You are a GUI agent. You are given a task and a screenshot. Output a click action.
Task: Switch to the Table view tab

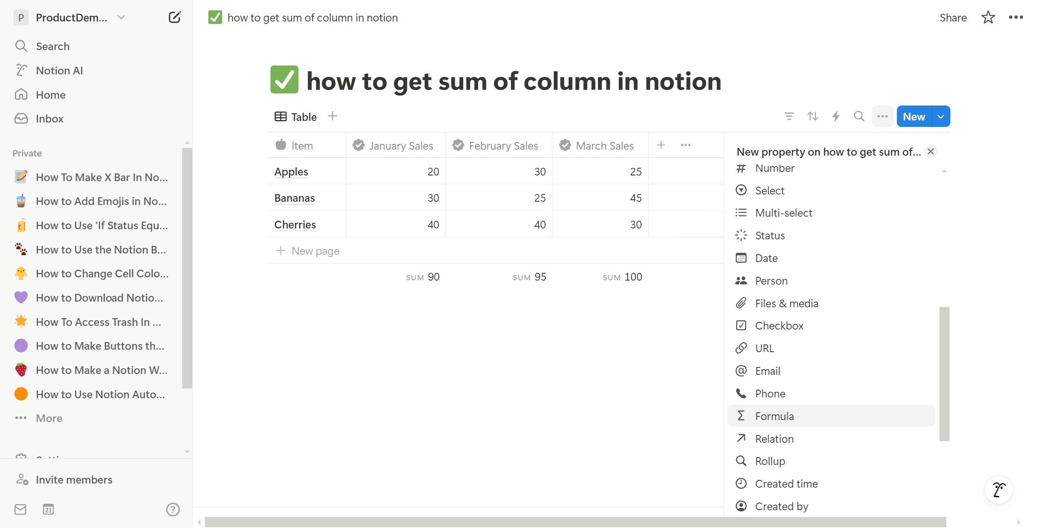296,117
